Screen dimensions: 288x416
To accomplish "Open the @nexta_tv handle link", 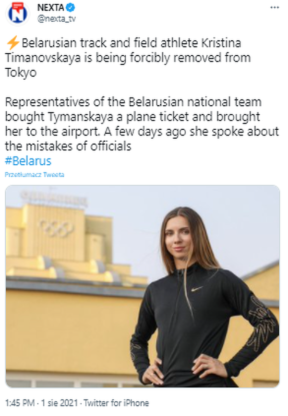I will (56, 18).
